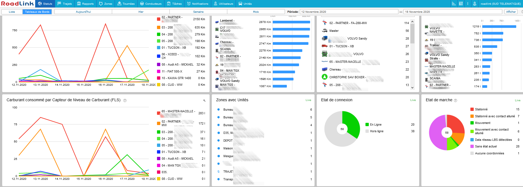Toggle the Hors ligne legend swatch

[367, 131]
